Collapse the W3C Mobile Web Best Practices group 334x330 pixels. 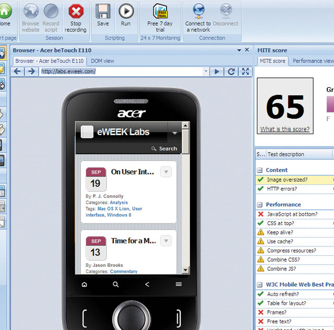(259, 285)
